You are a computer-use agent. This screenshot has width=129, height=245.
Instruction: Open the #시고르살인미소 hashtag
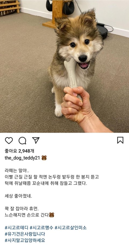click(x=71, y=227)
